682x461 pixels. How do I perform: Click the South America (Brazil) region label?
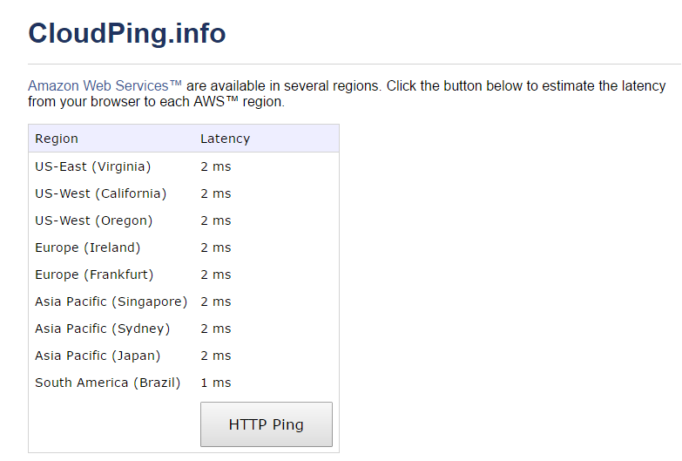point(107,383)
